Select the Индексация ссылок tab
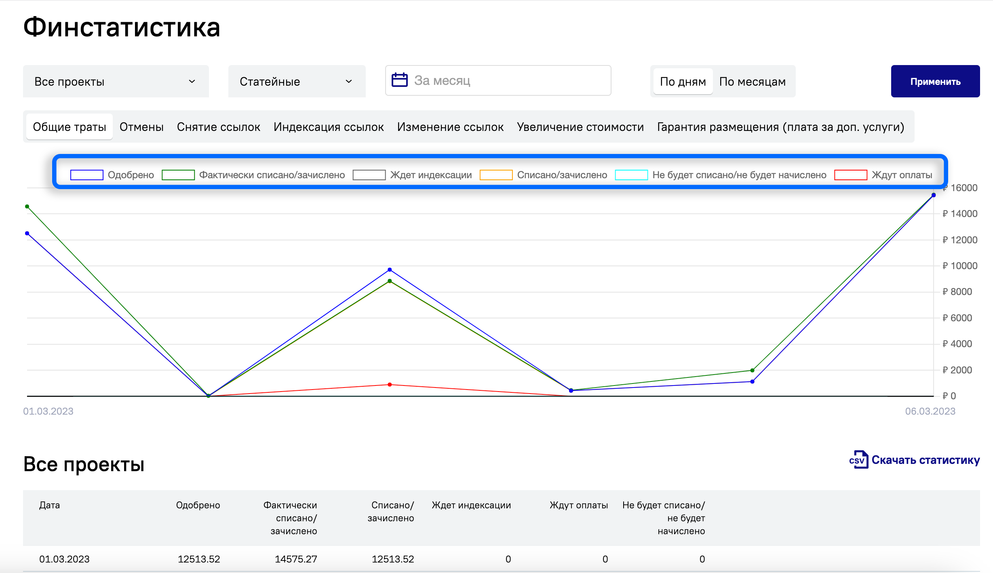This screenshot has height=573, width=993. pyautogui.click(x=329, y=127)
